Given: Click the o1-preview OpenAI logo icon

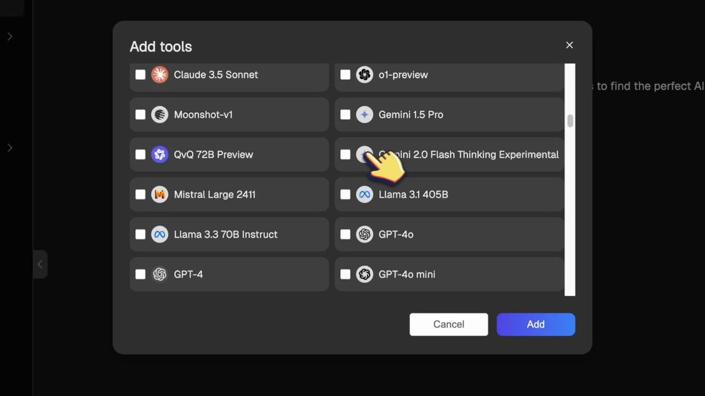Looking at the screenshot, I should [365, 75].
